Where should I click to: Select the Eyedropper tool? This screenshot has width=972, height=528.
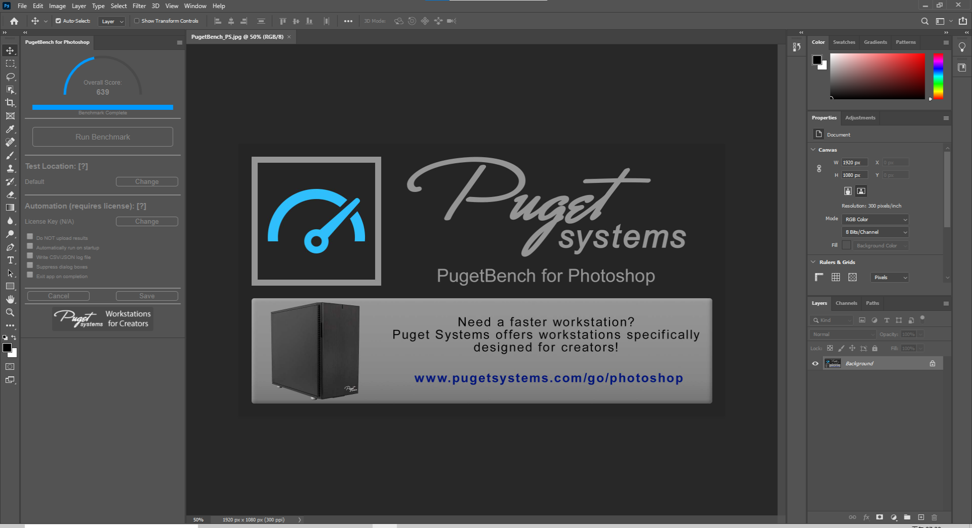[x=10, y=129]
